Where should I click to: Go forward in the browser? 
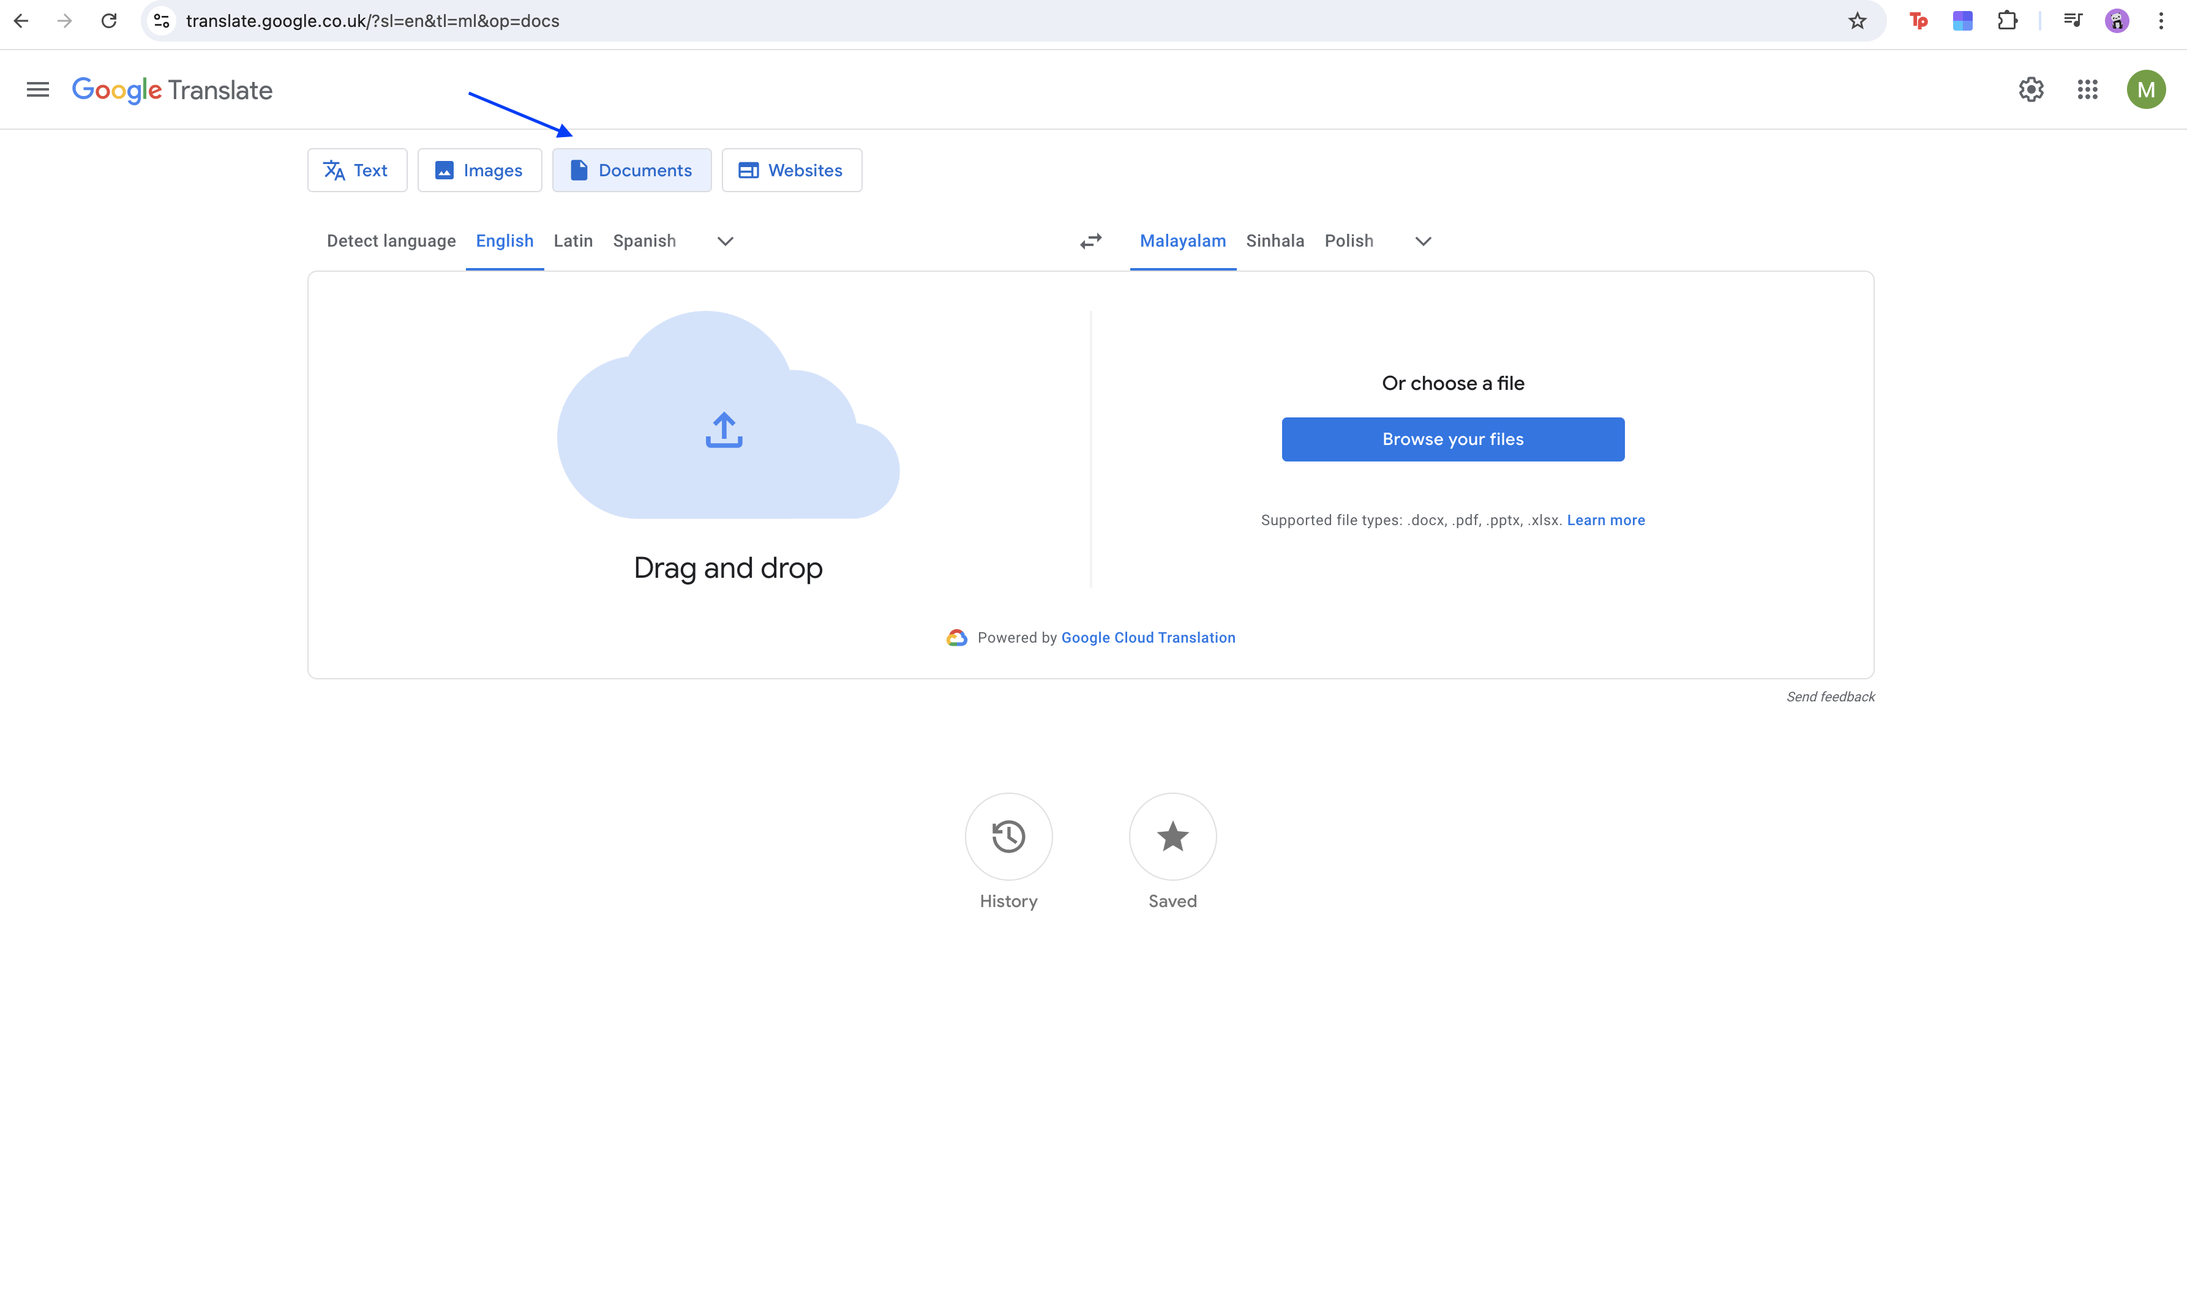pos(64,20)
